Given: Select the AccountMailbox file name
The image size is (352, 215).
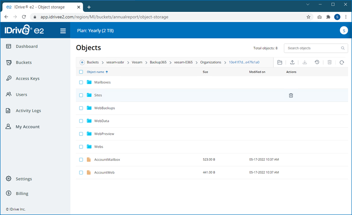Looking at the screenshot, I should point(107,159).
